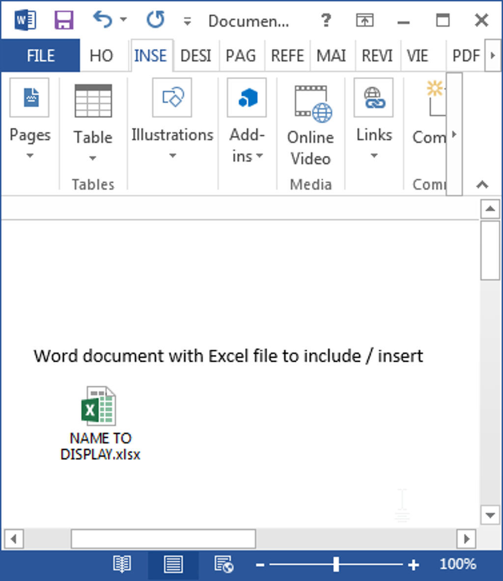Open Word Help with the question mark

coord(326,21)
